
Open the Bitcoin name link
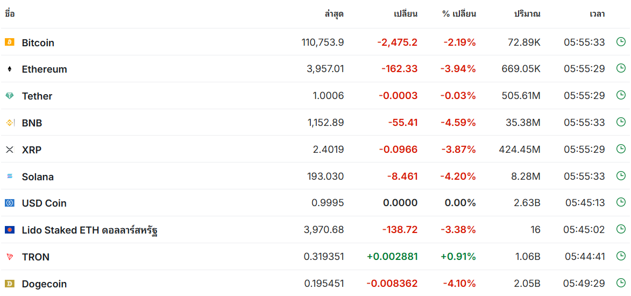(x=38, y=43)
